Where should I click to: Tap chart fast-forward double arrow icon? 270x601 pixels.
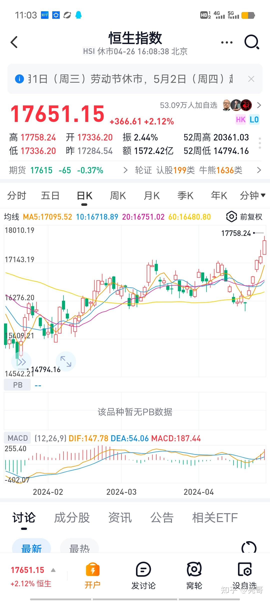coord(21,362)
